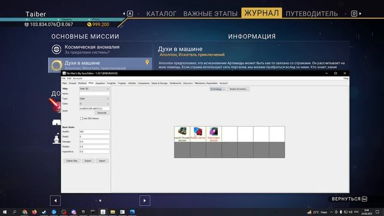Open the ship Class dropdown
This screenshot has height=216, width=384.
click(94, 104)
